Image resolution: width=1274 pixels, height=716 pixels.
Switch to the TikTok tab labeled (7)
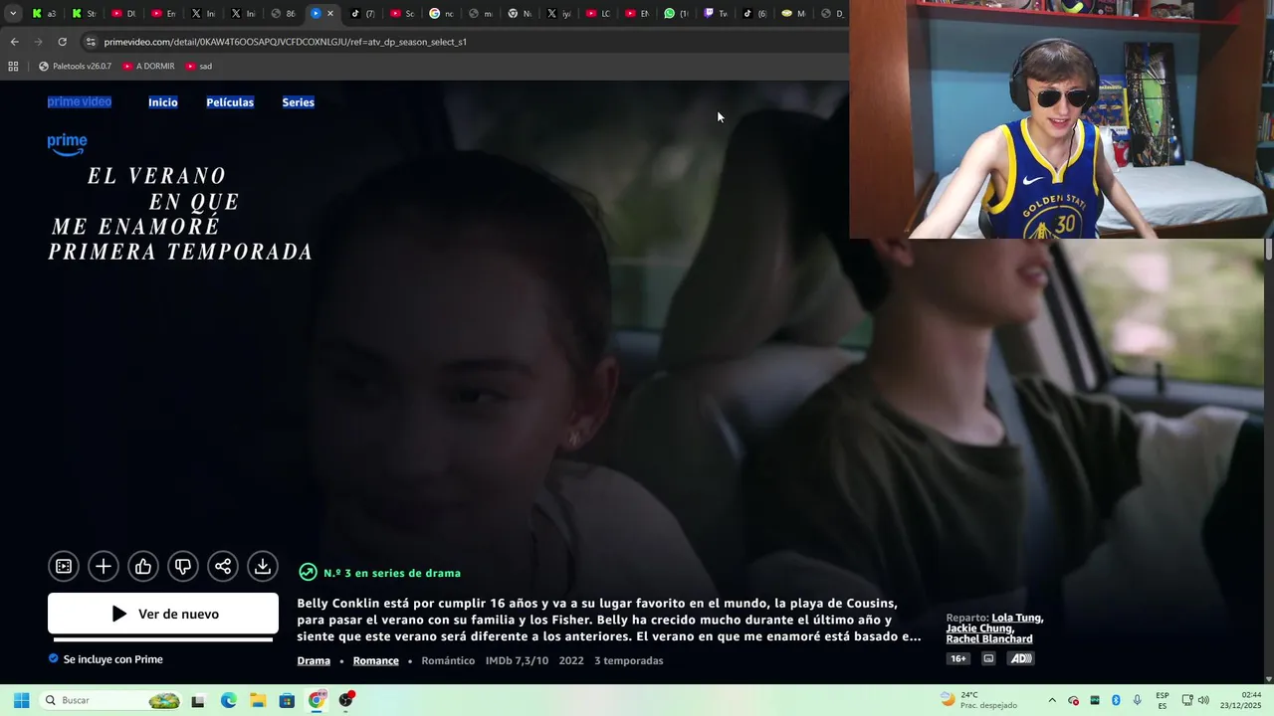pyautogui.click(x=362, y=13)
